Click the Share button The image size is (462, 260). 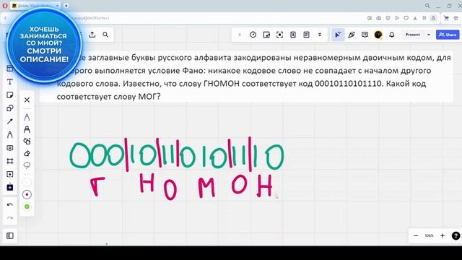point(448,35)
